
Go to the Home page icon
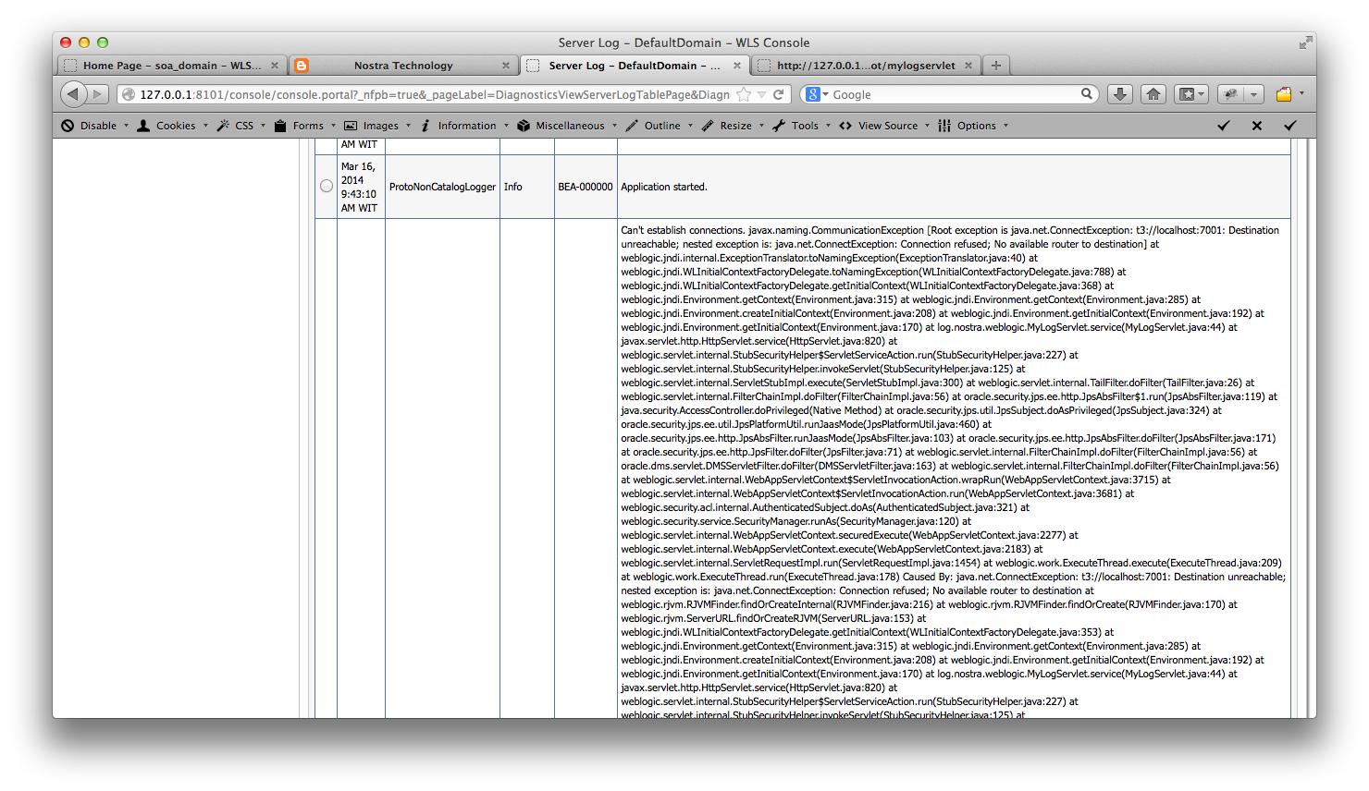[x=1153, y=94]
